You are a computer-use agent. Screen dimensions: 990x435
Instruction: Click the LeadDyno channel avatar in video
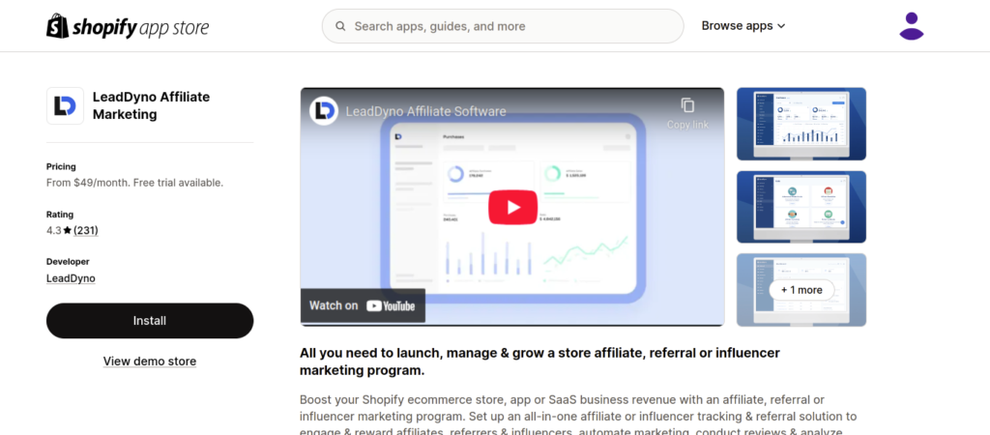[x=324, y=111]
